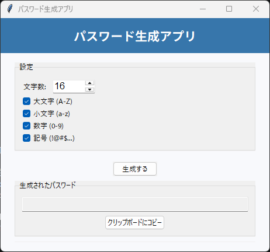Increase character count with spinbox up arrow
Screen dimensions: 270x252
point(89,83)
